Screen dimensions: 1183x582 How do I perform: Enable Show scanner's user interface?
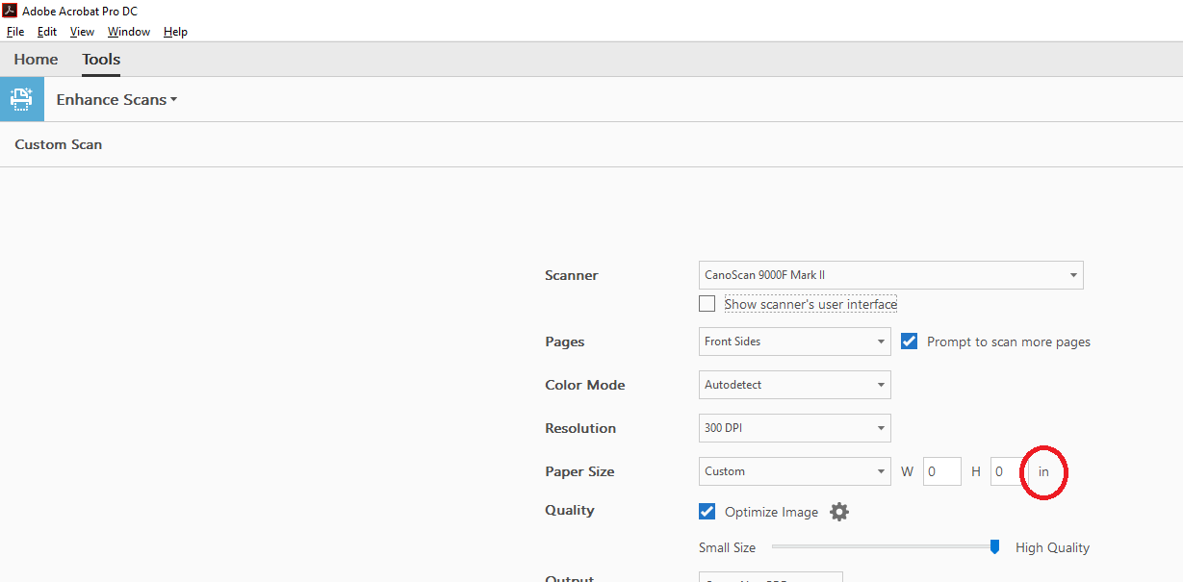click(x=707, y=303)
